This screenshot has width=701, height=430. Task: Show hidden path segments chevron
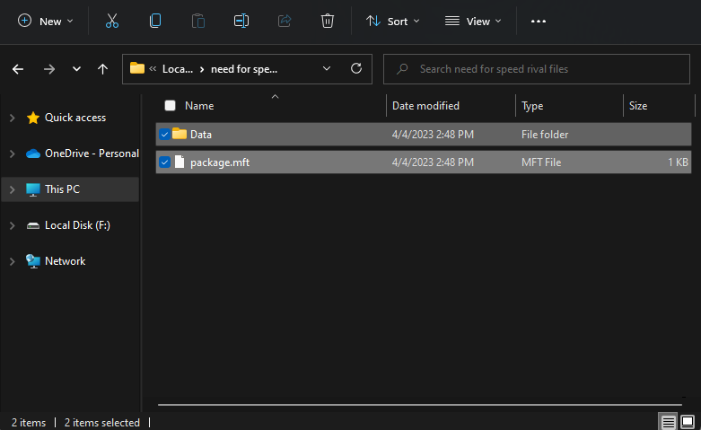(x=153, y=68)
